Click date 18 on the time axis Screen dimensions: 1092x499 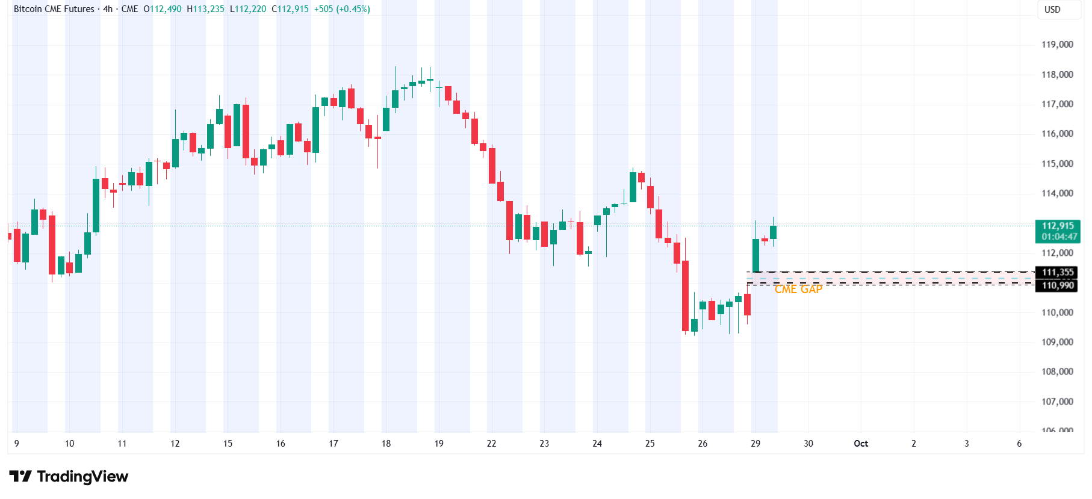point(386,444)
